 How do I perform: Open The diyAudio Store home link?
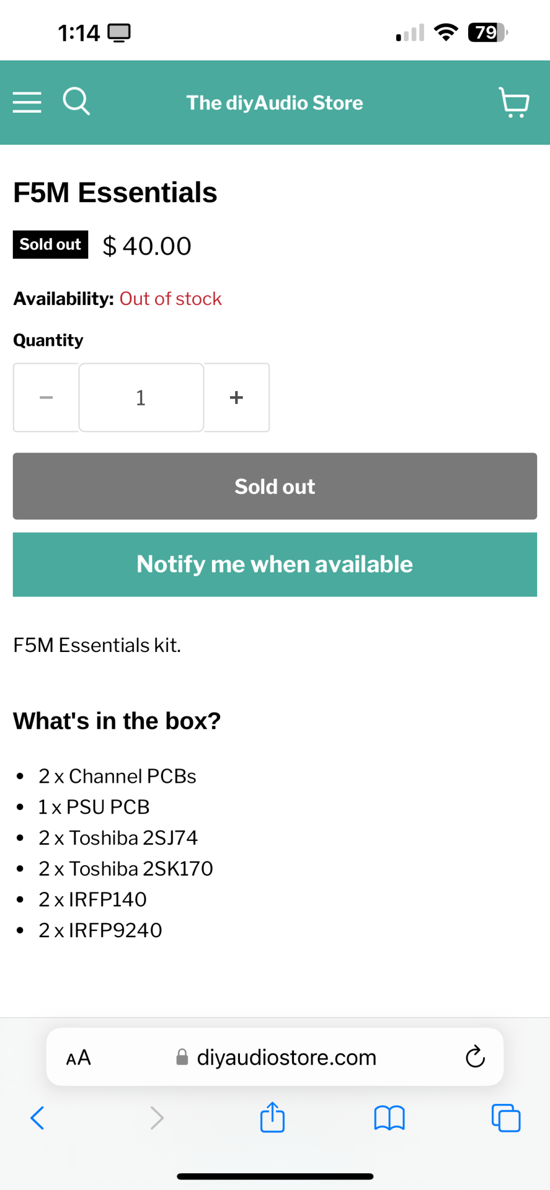tap(275, 103)
